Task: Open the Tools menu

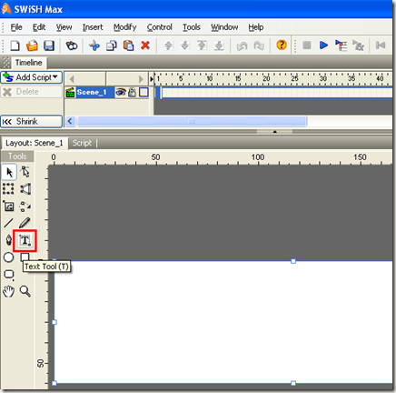Action: (x=192, y=27)
